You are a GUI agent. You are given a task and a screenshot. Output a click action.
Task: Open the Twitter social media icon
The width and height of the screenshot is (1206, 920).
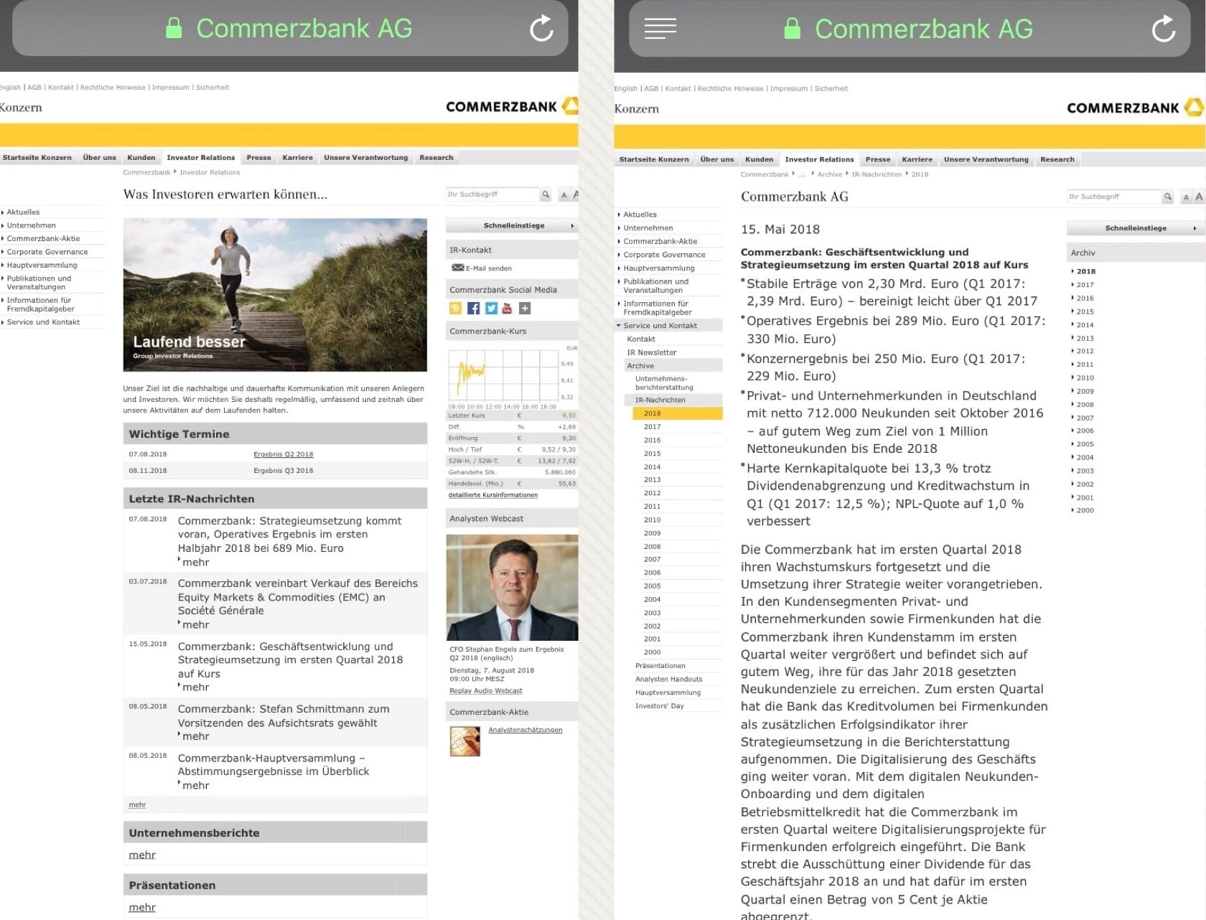coord(491,308)
